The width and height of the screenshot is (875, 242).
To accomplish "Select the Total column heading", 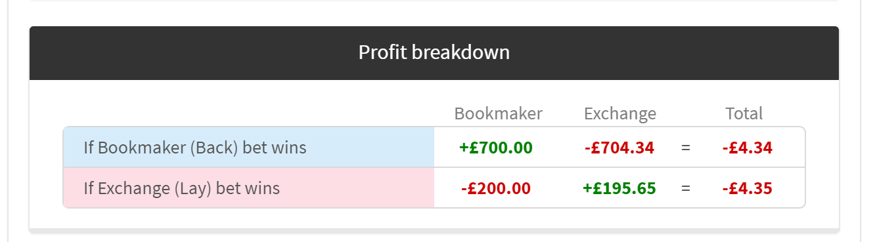I will pos(744,113).
